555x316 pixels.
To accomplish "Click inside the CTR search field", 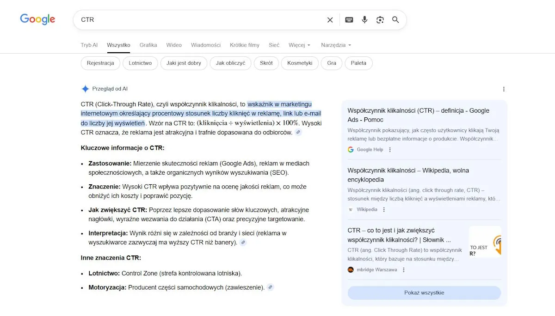I will tap(199, 20).
